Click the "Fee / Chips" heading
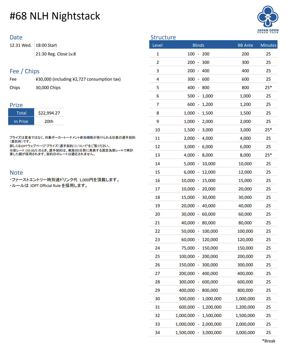Screen dimensions: 298x364 24,71
